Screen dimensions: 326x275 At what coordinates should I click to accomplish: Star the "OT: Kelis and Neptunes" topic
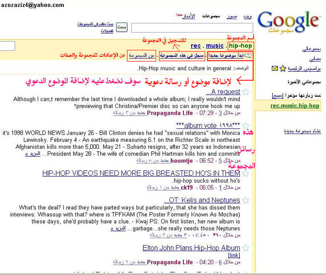[x=246, y=200]
